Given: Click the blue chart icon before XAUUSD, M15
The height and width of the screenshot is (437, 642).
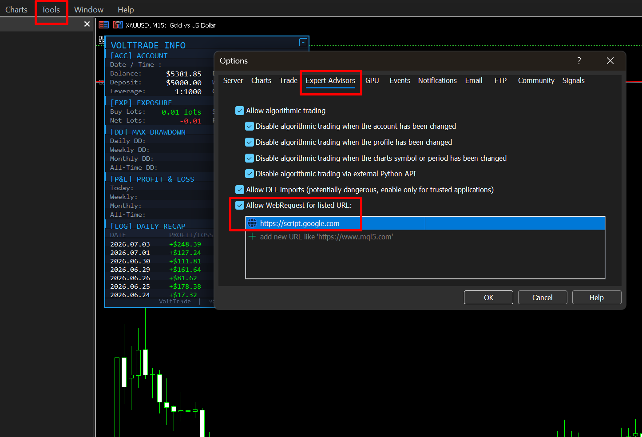Looking at the screenshot, I should tap(118, 25).
